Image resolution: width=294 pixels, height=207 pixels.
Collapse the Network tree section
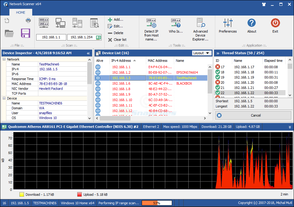4,59
